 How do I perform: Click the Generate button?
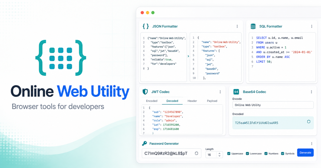pyautogui.click(x=305, y=153)
